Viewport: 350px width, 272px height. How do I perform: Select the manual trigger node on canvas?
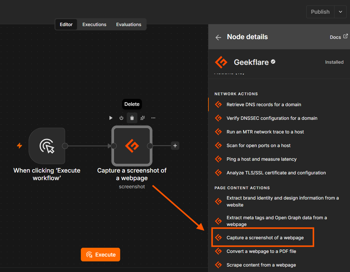pos(47,146)
